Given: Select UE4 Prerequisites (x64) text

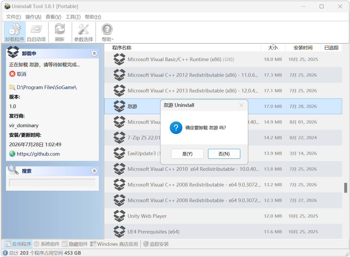Looking at the screenshot, I should tap(153, 232).
